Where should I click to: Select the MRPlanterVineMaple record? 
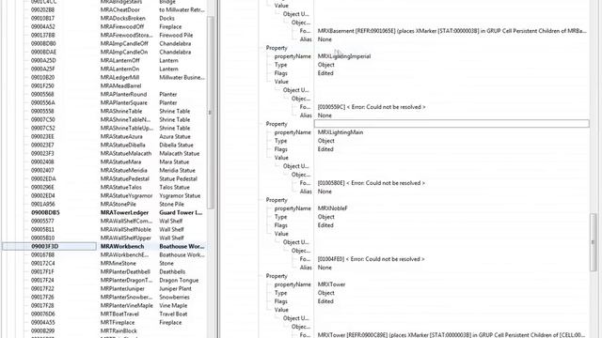pos(127,305)
